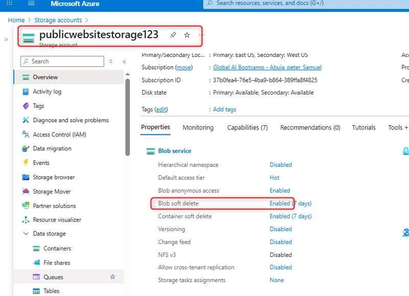
Task: Navigate to Home breadcrumb
Action: click(16, 20)
